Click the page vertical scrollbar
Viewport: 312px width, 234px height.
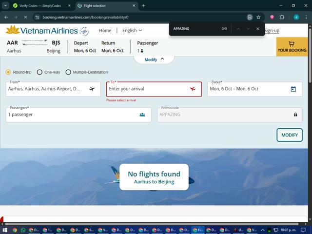point(310,56)
